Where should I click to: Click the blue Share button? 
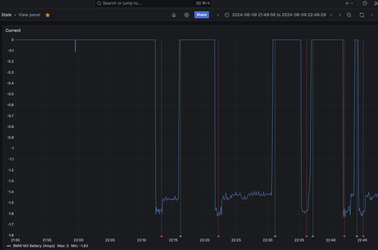coord(202,15)
